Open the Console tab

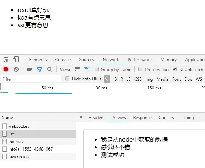(x=63, y=60)
